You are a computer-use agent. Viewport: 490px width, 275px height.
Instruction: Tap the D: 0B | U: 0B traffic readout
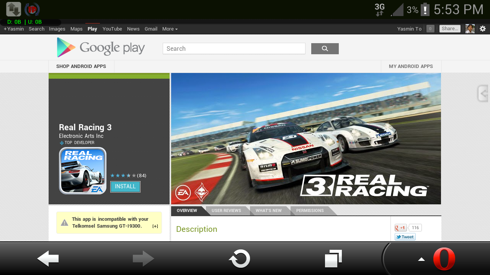click(x=24, y=22)
